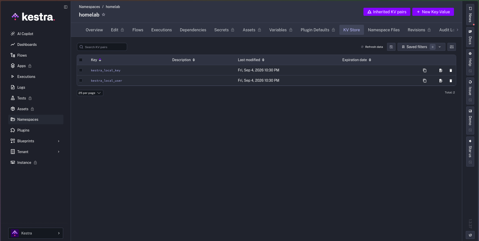This screenshot has height=241, width=479.
Task: Click the bottom-right theme switch icon
Action: (470, 235)
